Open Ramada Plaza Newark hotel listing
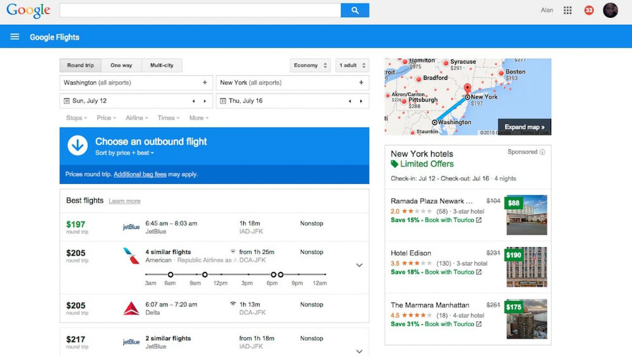The width and height of the screenshot is (632, 356). point(432,201)
